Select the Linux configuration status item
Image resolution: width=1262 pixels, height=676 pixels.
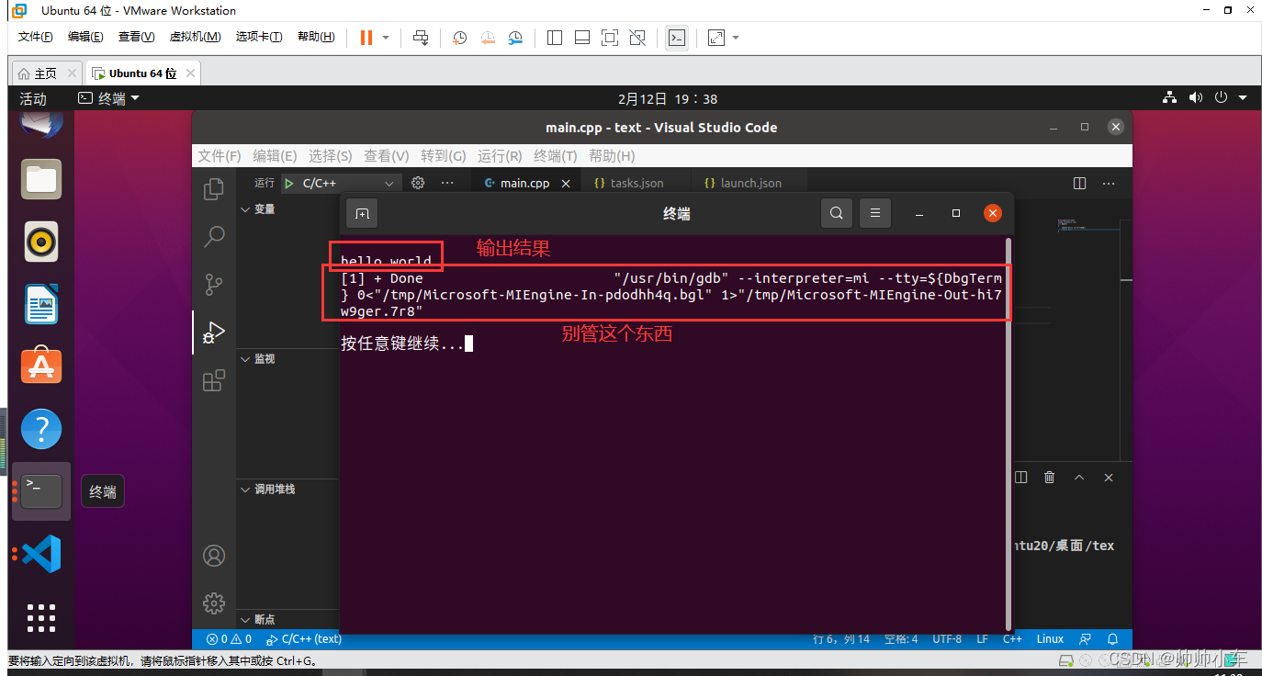(x=1050, y=639)
